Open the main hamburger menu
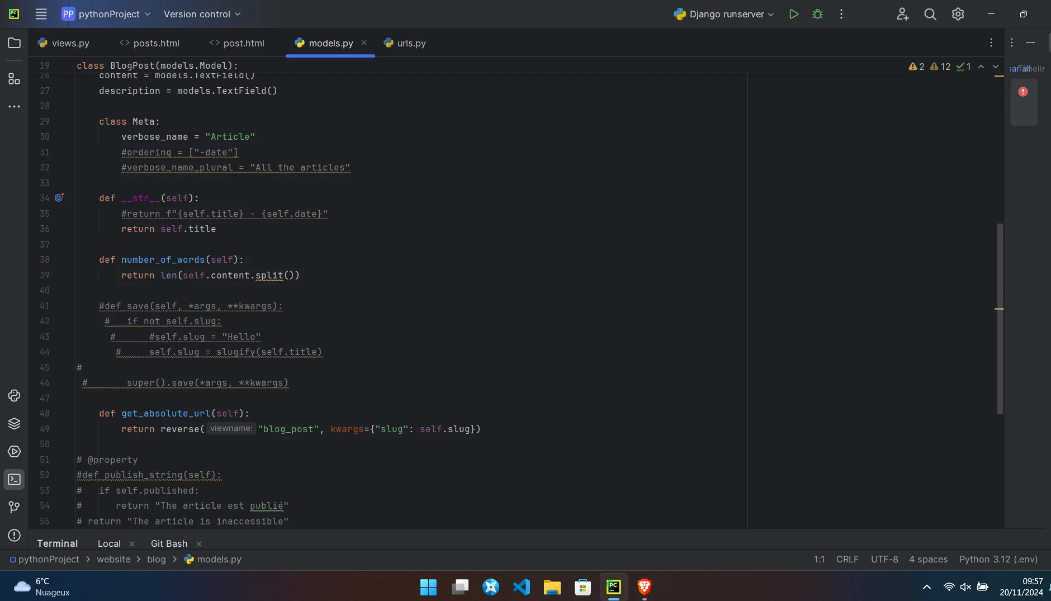This screenshot has height=601, width=1051. coord(41,14)
